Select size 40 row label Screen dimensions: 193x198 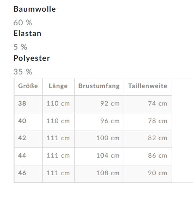point(22,121)
